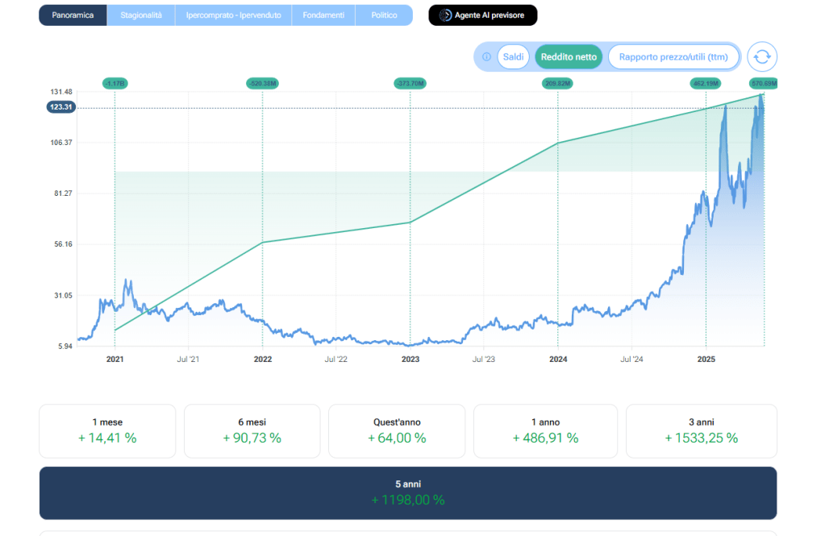Pick the 3 anni performance card
825x536 pixels.
click(701, 430)
